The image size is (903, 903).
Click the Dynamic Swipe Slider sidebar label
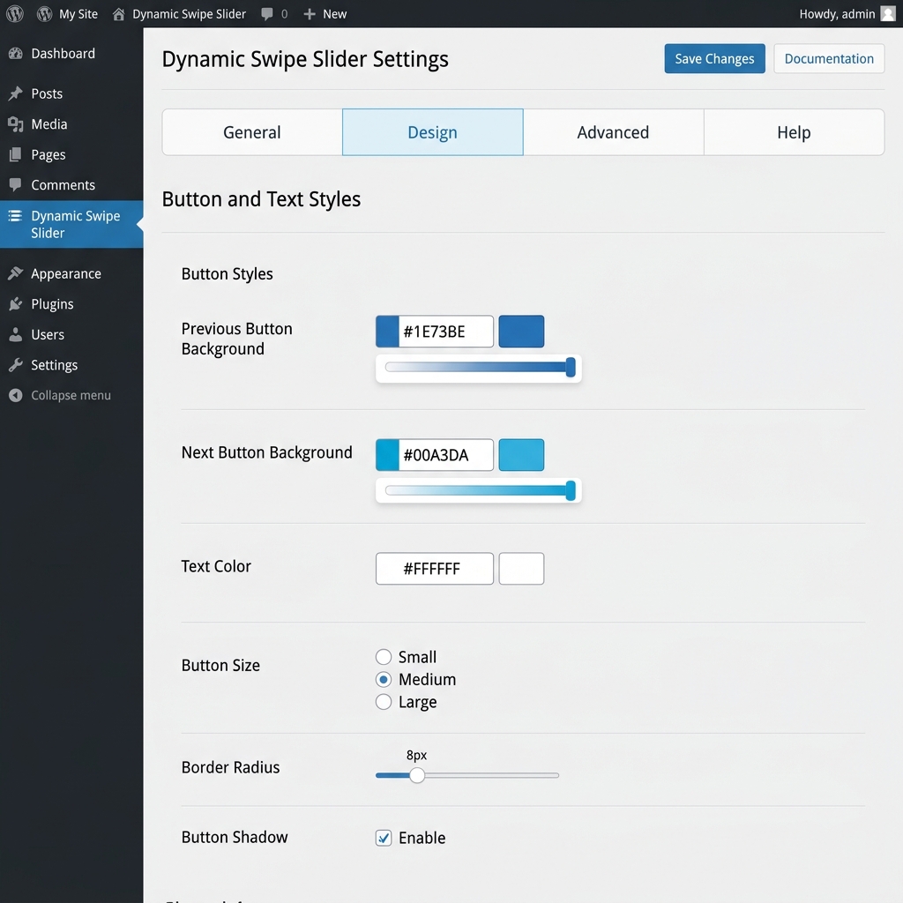click(76, 224)
